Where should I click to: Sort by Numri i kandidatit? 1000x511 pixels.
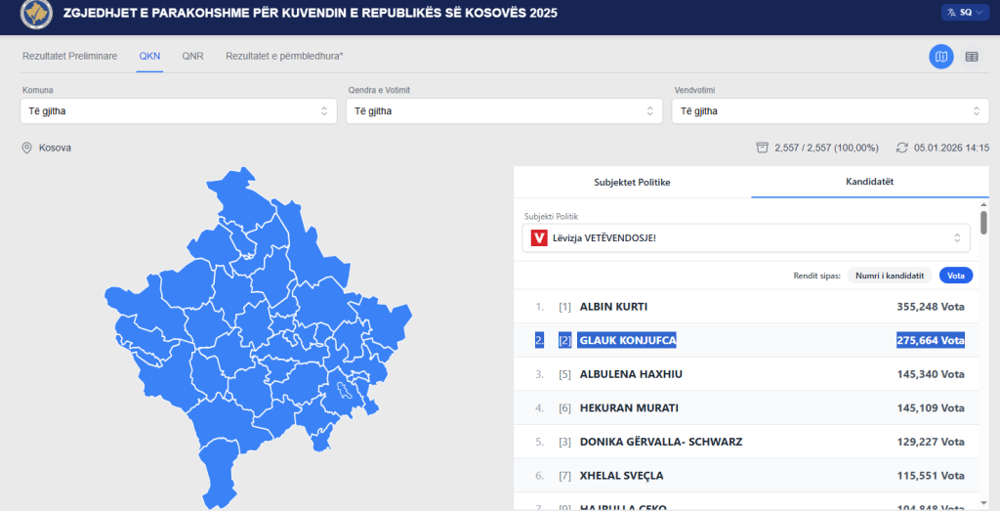(x=889, y=276)
